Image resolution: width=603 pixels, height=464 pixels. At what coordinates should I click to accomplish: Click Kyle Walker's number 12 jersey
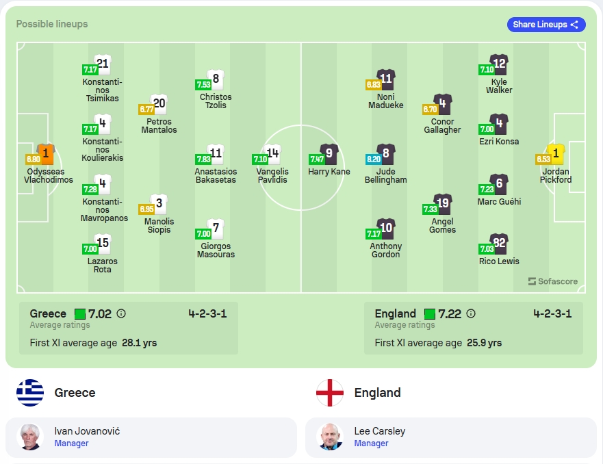(499, 64)
